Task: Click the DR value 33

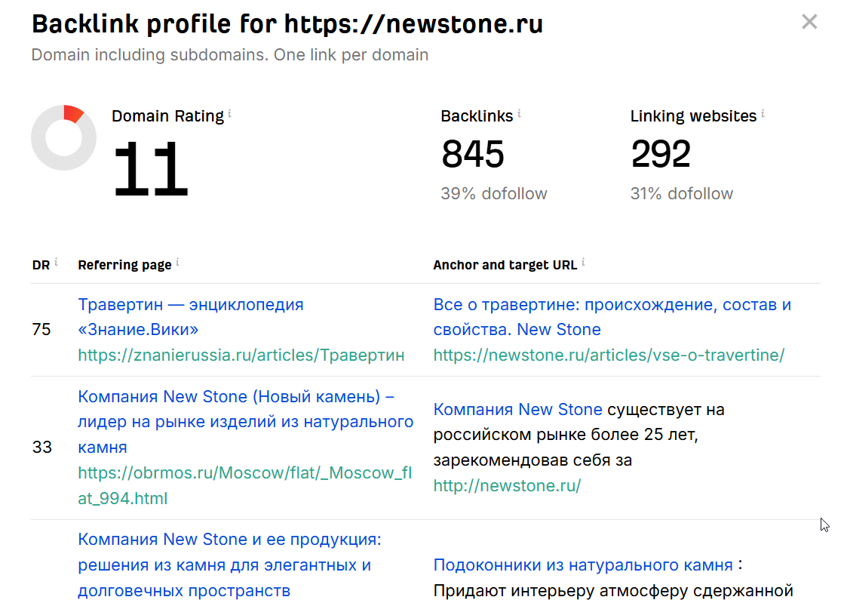Action: point(42,448)
